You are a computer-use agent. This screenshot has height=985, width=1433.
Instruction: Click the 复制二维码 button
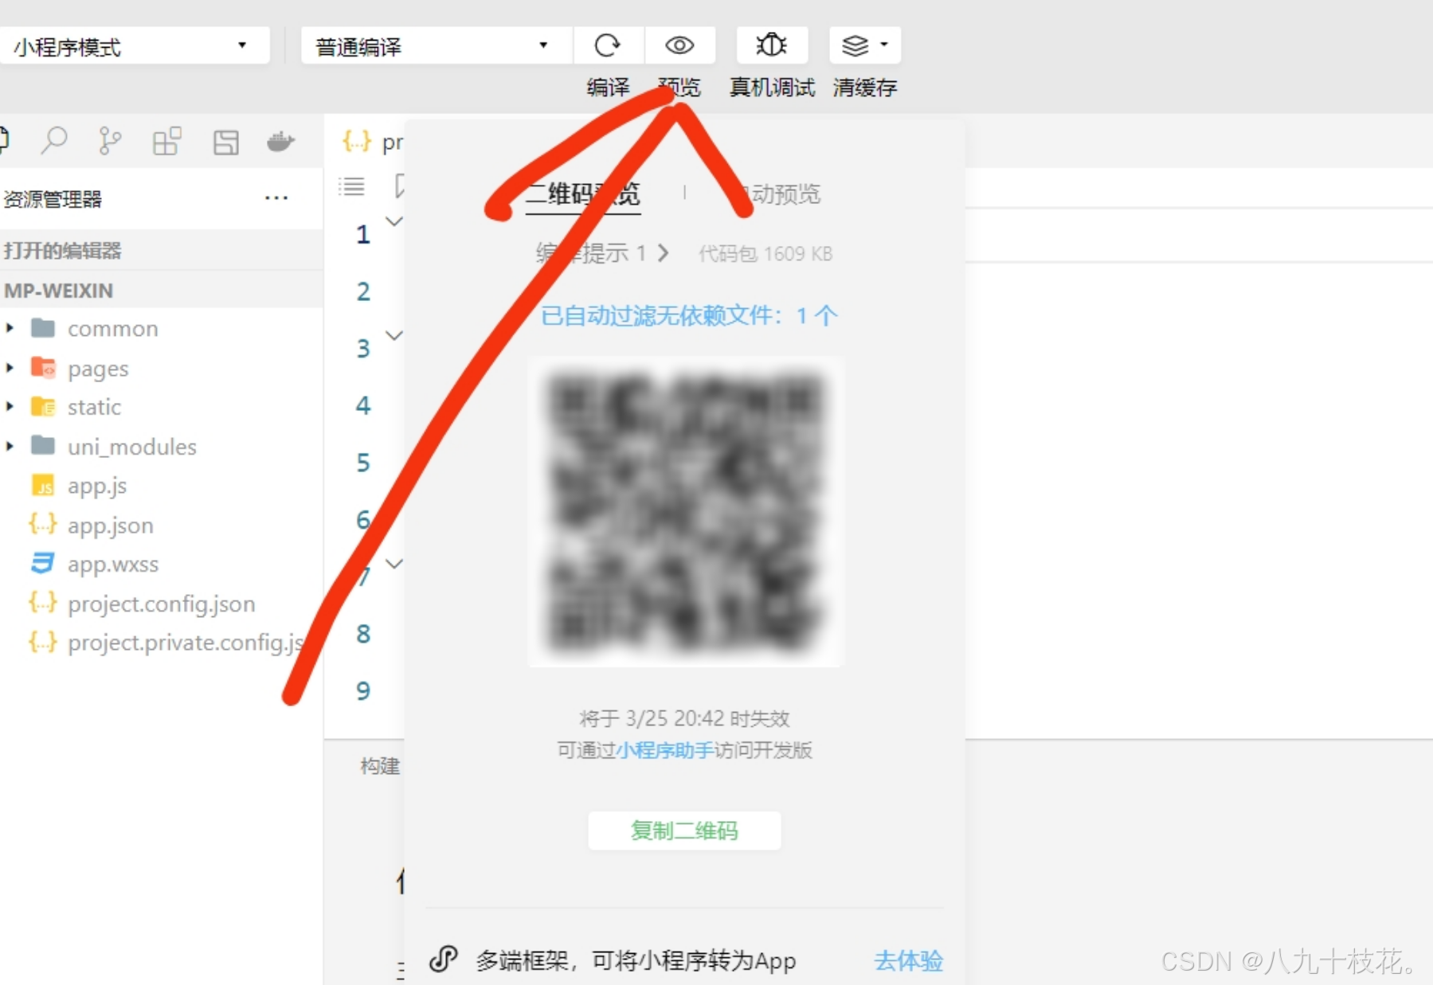(683, 831)
